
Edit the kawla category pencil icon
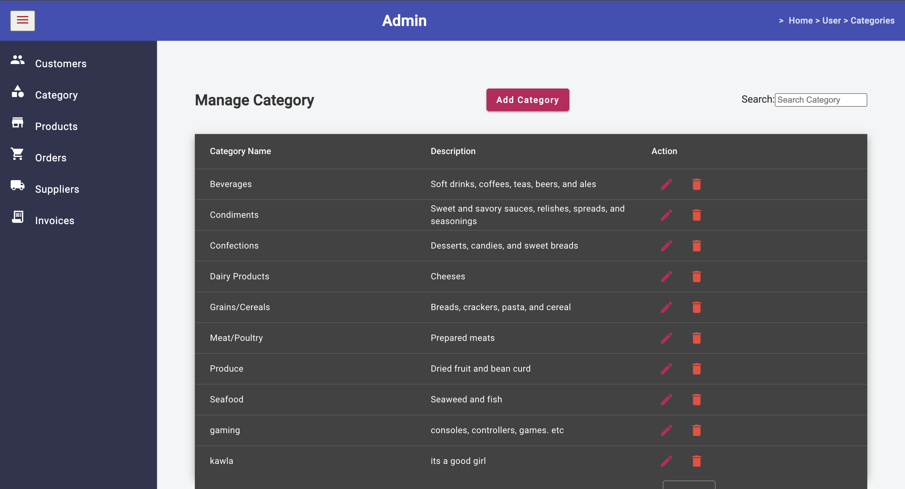coord(666,461)
